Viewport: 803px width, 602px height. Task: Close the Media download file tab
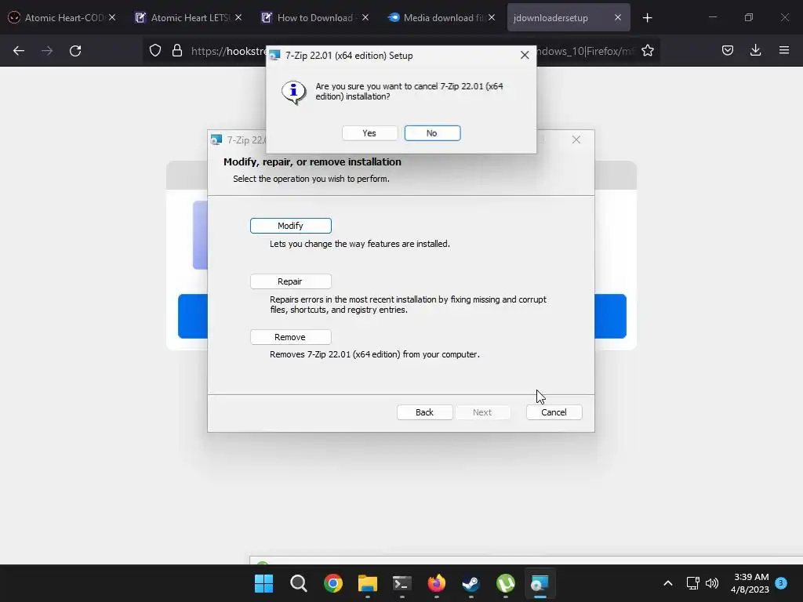coord(491,17)
